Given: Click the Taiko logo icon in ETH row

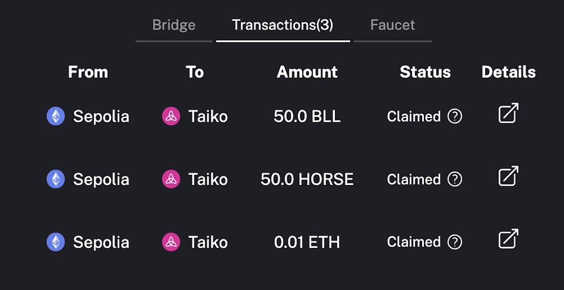Looking at the screenshot, I should [x=171, y=242].
